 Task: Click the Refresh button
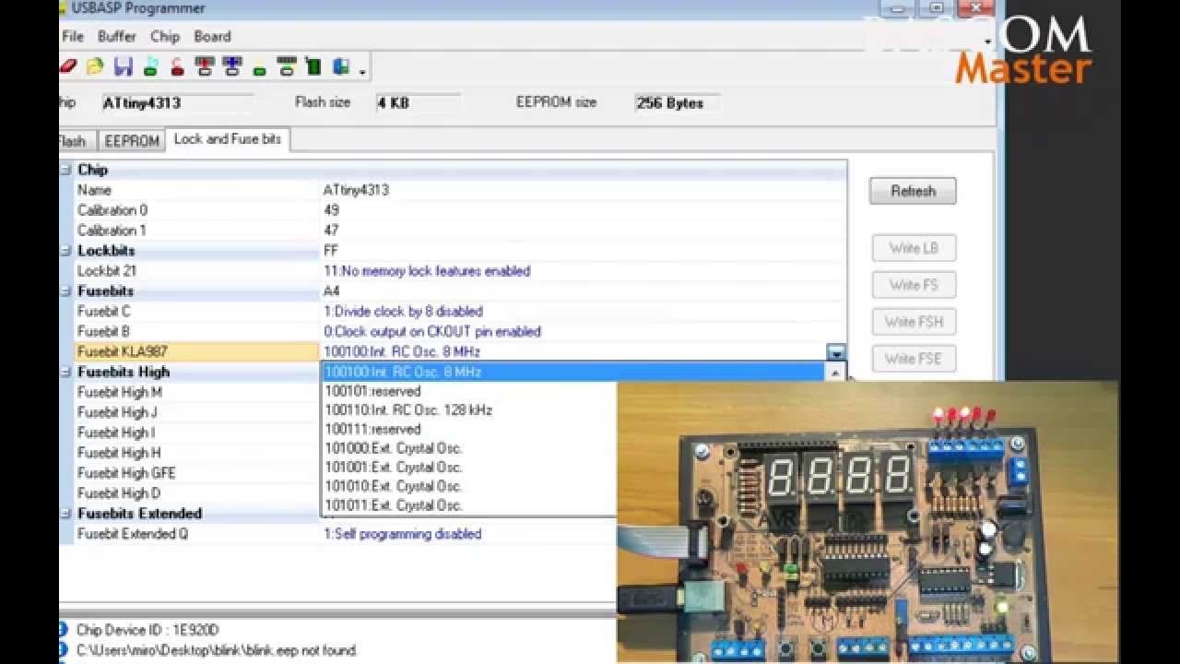point(913,192)
